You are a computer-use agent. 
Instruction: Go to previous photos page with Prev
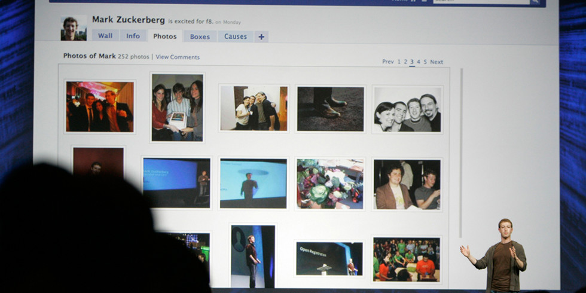click(x=388, y=62)
